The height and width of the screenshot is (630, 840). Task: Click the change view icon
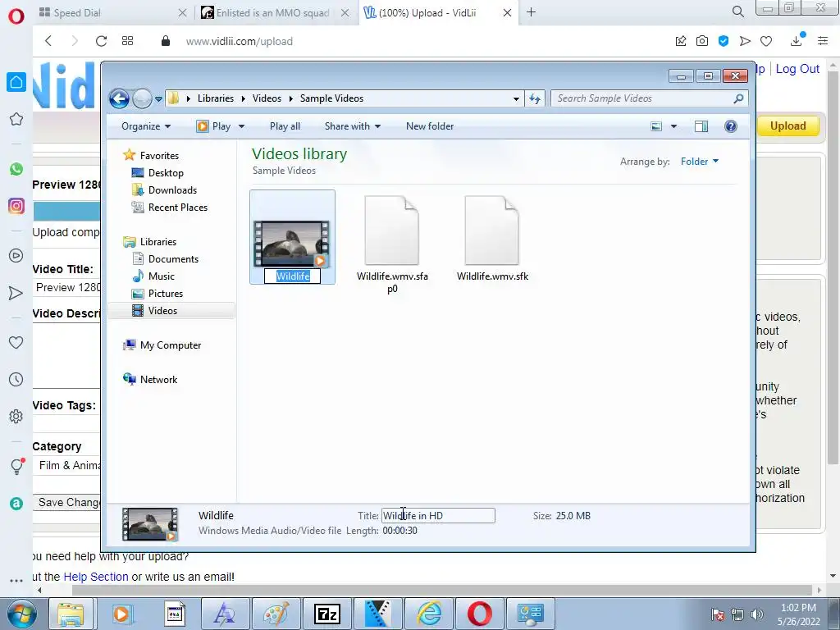(656, 126)
